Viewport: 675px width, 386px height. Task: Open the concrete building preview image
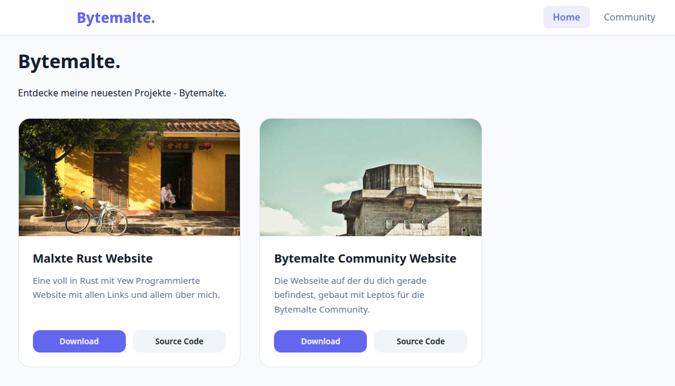pos(370,176)
